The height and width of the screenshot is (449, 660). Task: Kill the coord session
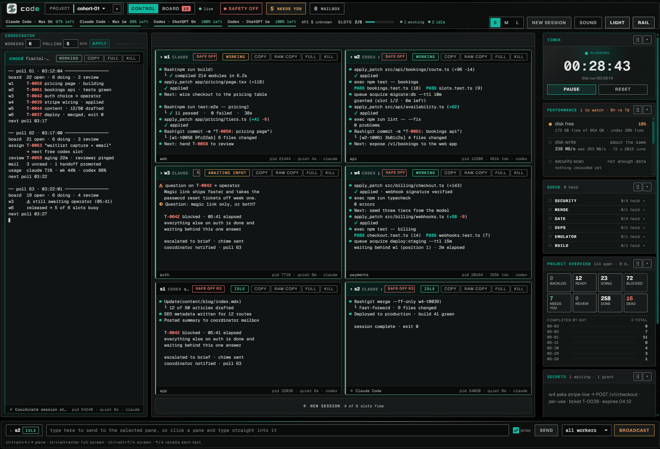[x=131, y=58]
